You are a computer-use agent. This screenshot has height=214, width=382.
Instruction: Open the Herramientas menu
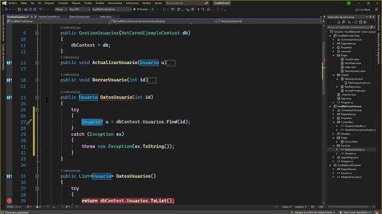pos(115,3)
